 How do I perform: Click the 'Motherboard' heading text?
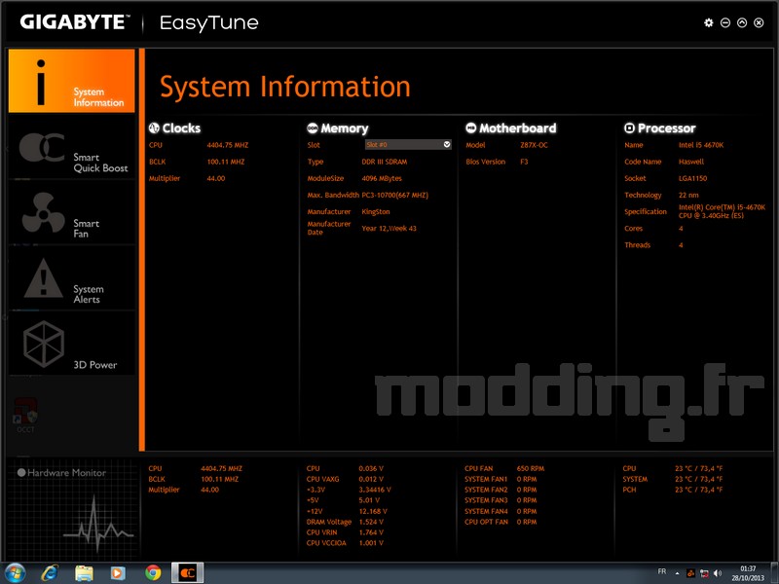518,128
